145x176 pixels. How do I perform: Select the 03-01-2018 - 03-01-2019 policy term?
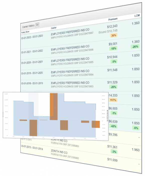point(32,83)
